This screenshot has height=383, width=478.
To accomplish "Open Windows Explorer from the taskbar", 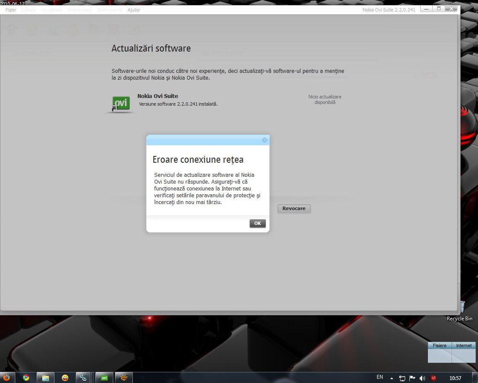I will point(46,377).
